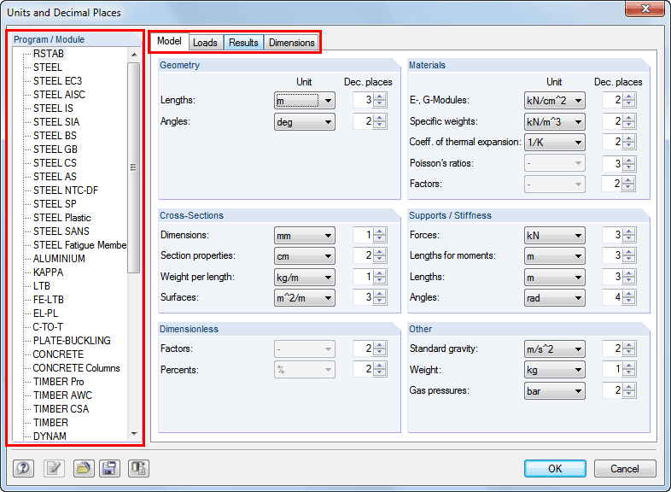The width and height of the screenshot is (671, 492).
Task: Switch to the Loads tab
Action: point(205,43)
